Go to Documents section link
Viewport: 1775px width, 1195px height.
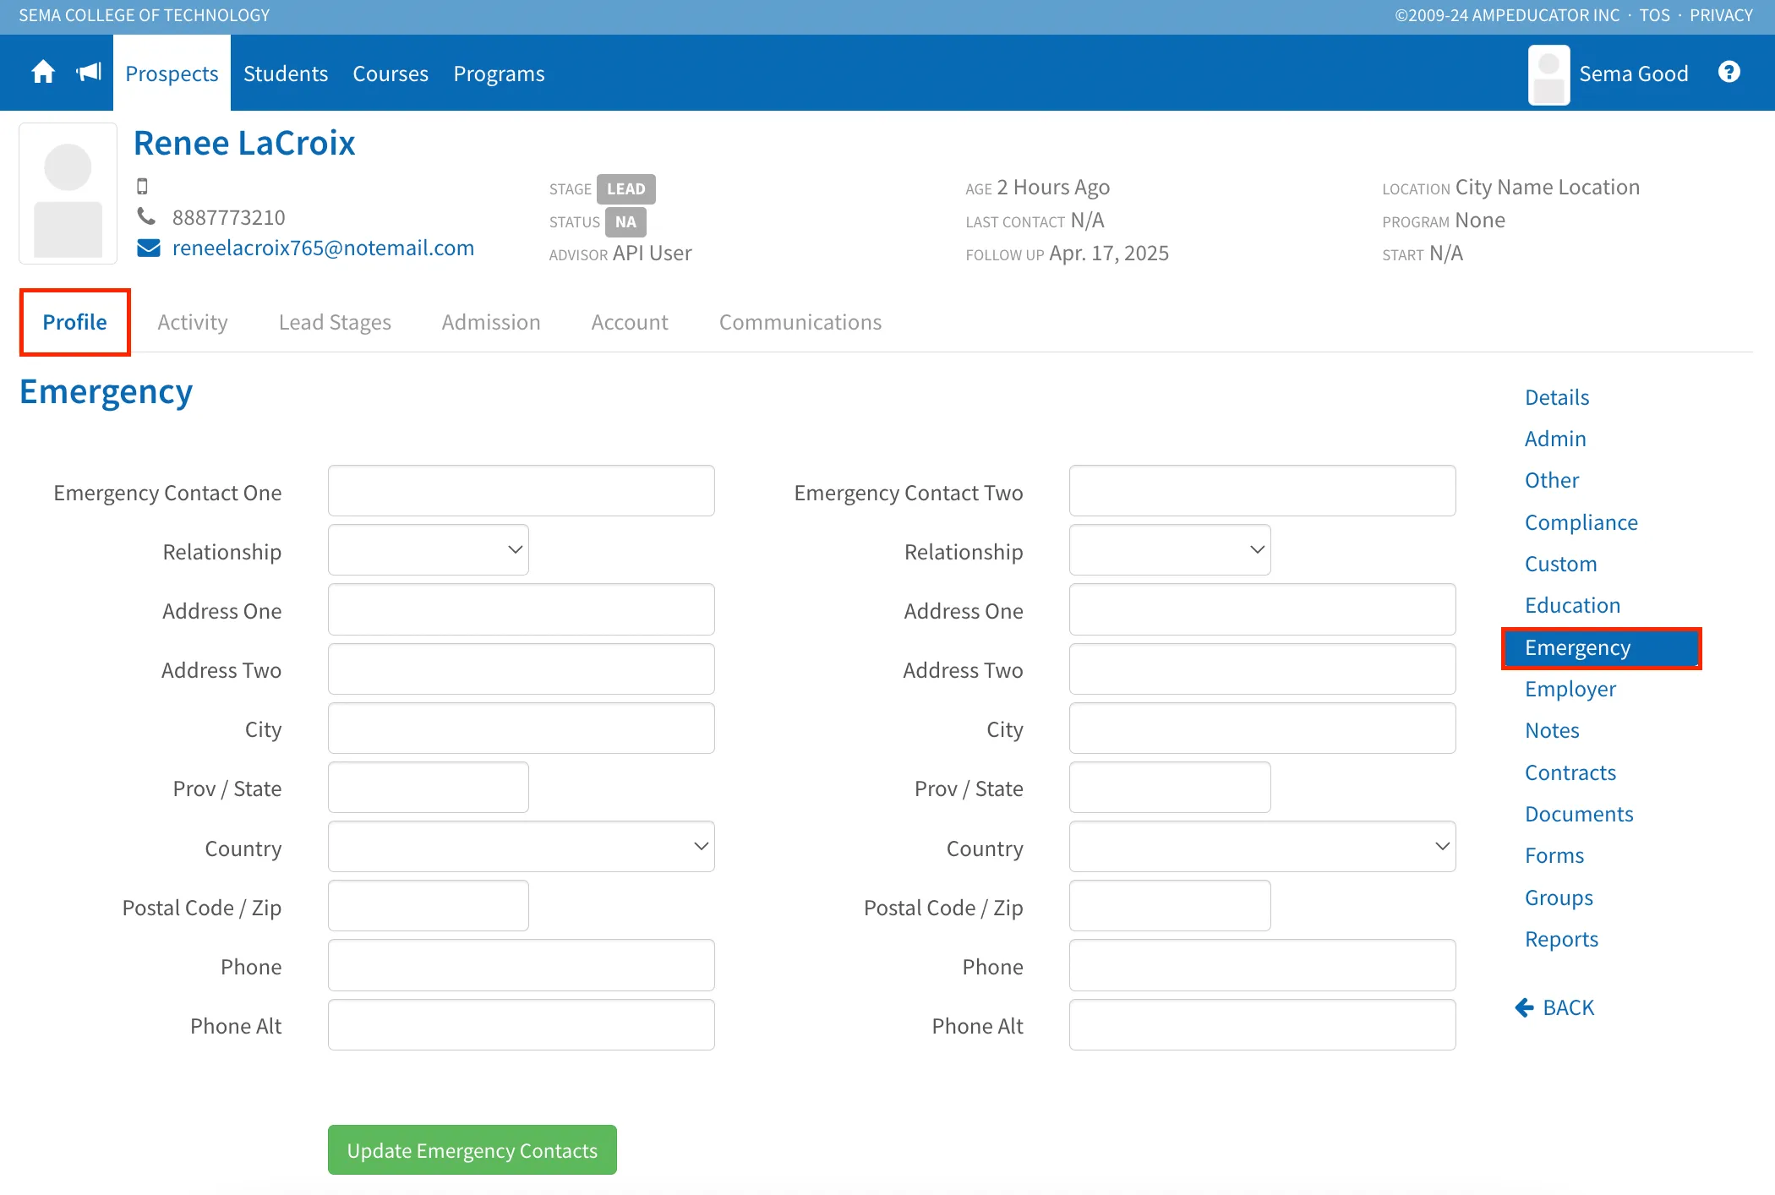(x=1579, y=814)
